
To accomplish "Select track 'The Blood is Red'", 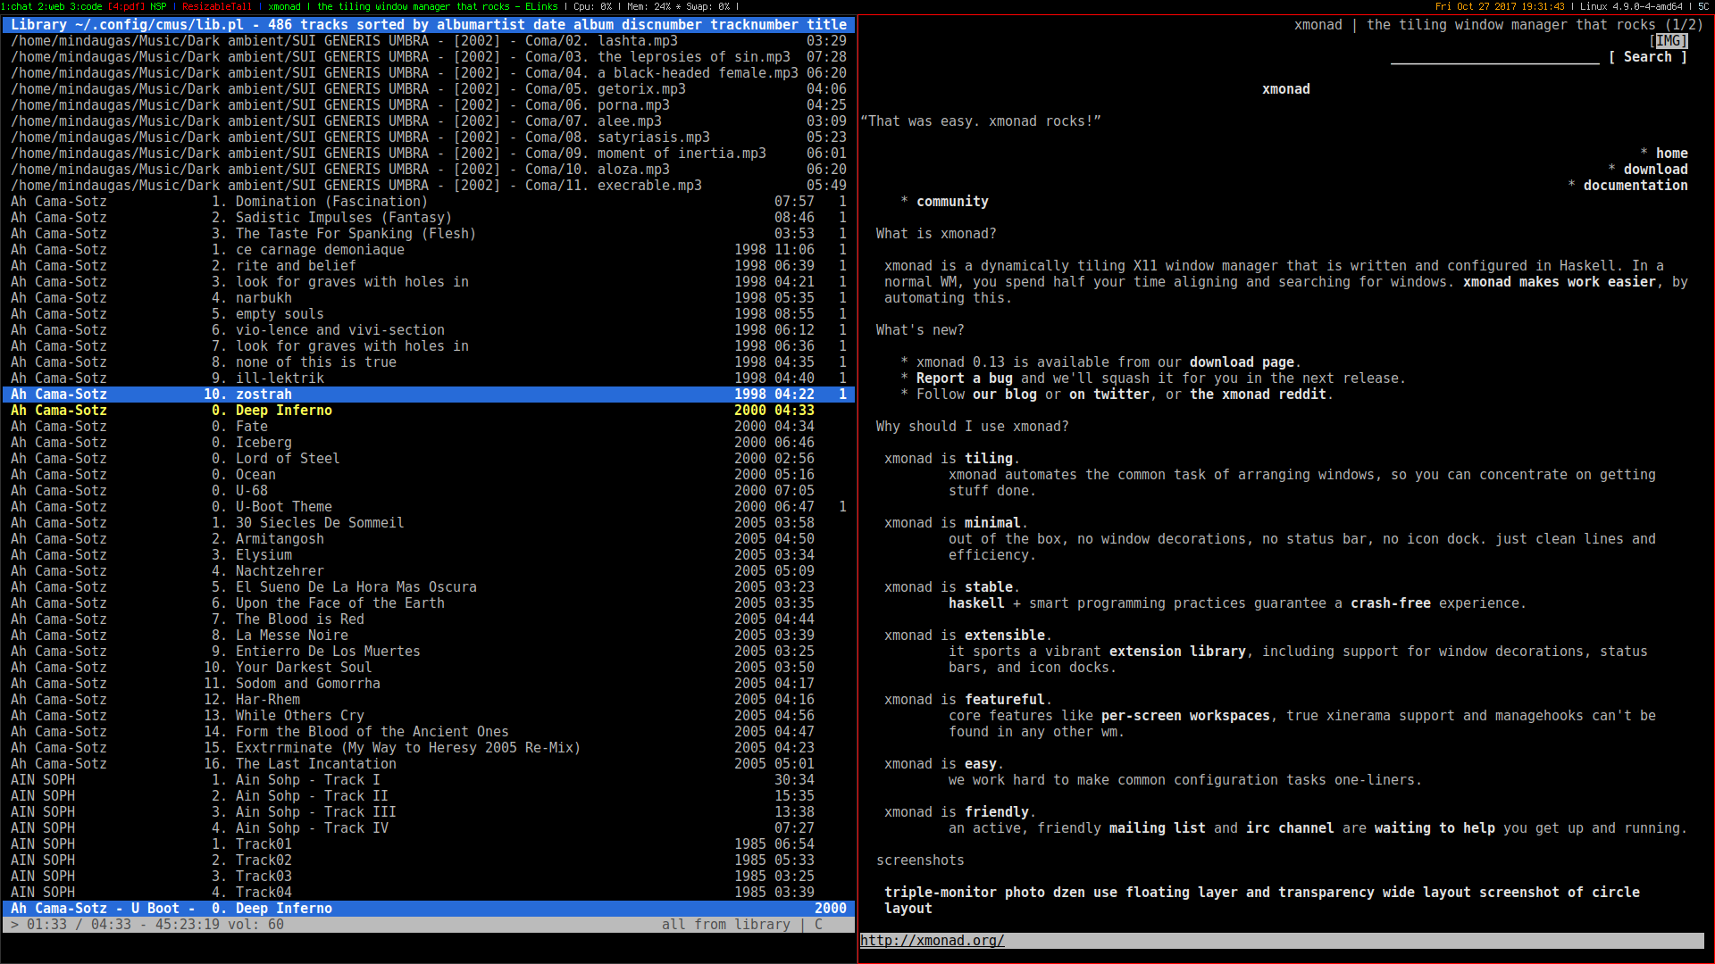I will pyautogui.click(x=429, y=619).
